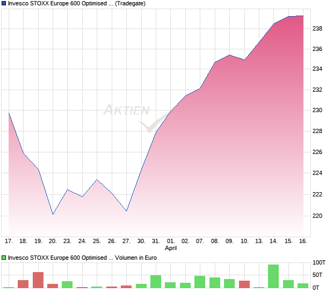This screenshot has width=333, height=293.
Task: Click the price axis value 232
Action: pyautogui.click(x=317, y=90)
